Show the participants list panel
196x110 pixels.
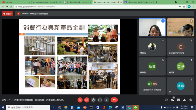click(172, 100)
